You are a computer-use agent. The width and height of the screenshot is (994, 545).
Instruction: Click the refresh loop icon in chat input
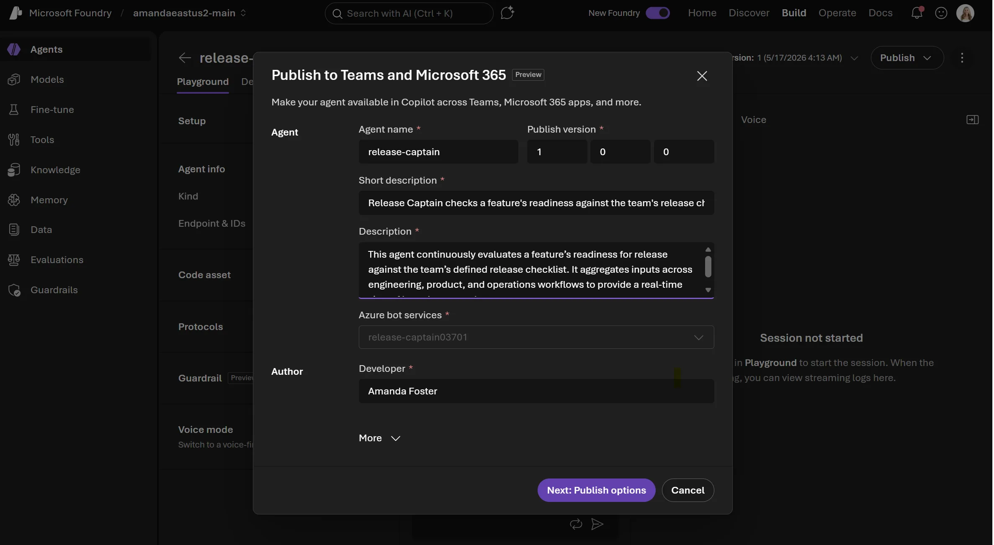(576, 524)
